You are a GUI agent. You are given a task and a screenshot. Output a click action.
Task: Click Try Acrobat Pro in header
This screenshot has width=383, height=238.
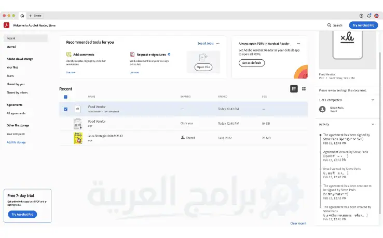click(363, 25)
